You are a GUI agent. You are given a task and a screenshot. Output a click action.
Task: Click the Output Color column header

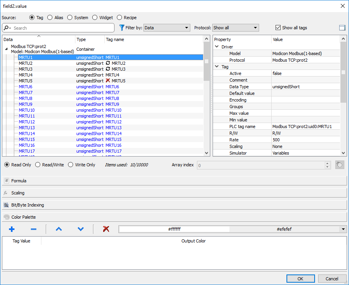point(193,241)
